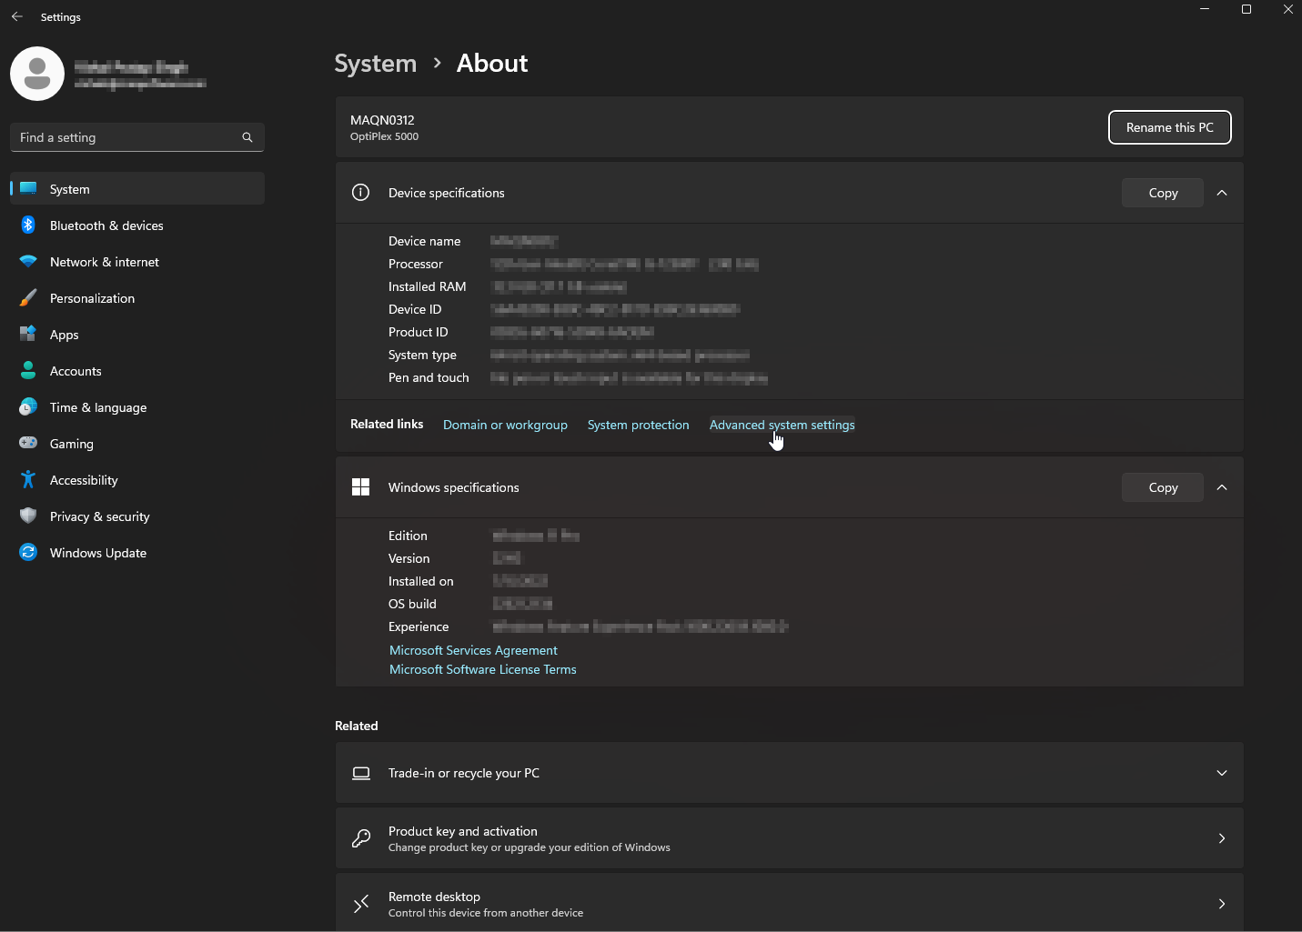Click the Windows Update sync icon
This screenshot has height=932, width=1302.
28,553
